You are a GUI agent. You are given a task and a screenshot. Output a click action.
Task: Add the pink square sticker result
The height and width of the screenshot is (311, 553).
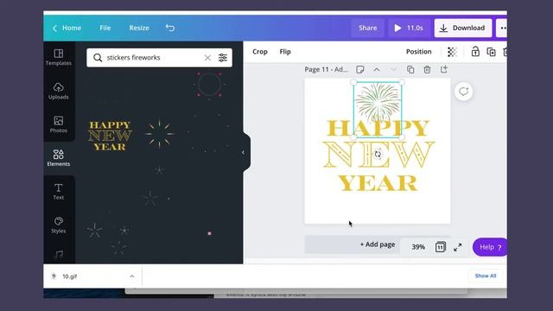point(209,233)
